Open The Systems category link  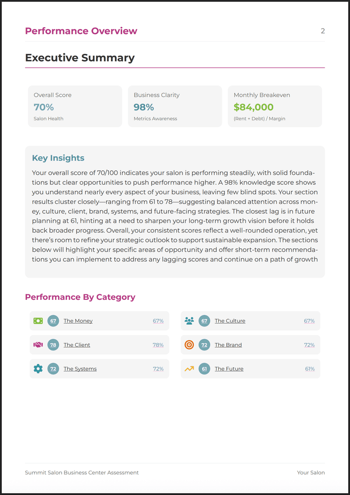[x=80, y=369]
